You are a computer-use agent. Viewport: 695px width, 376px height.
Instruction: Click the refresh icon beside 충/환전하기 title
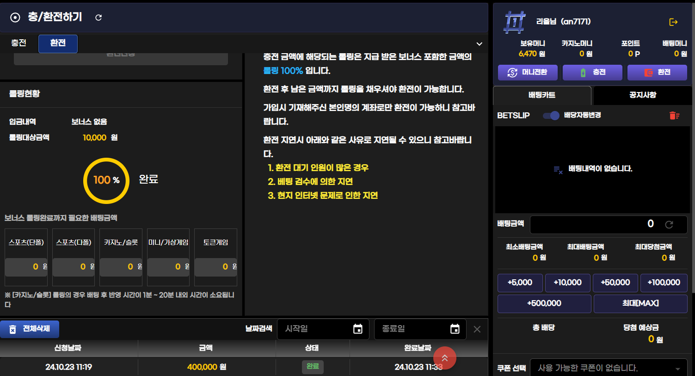click(98, 18)
